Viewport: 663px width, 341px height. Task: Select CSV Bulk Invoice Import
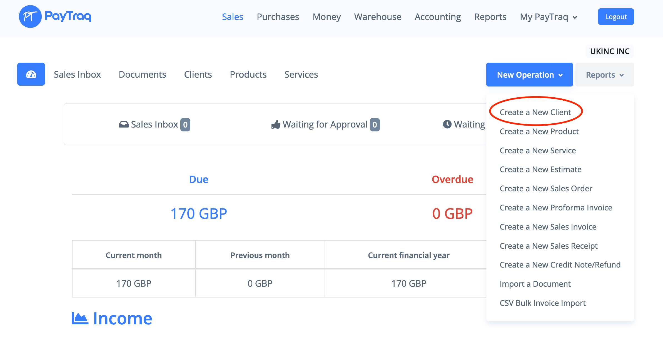542,303
